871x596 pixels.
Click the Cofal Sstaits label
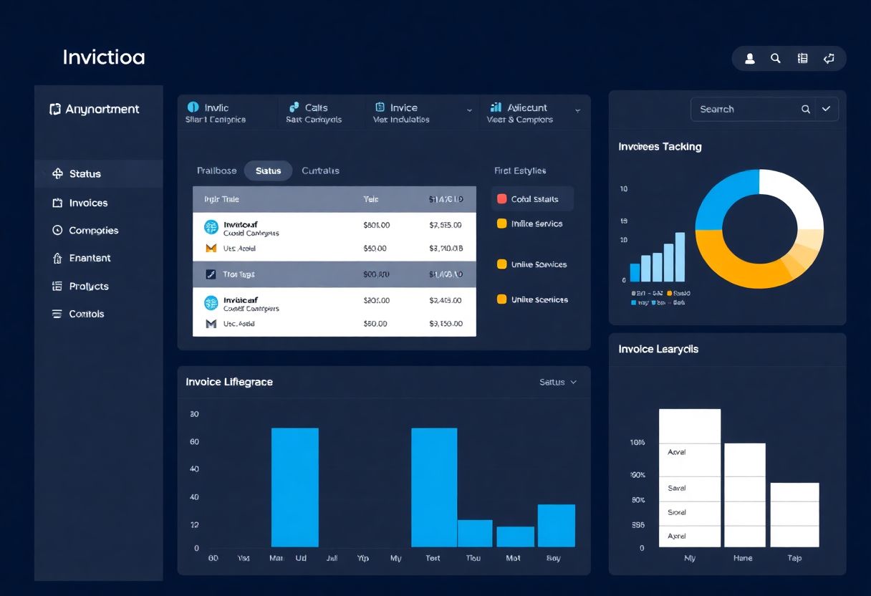(534, 199)
